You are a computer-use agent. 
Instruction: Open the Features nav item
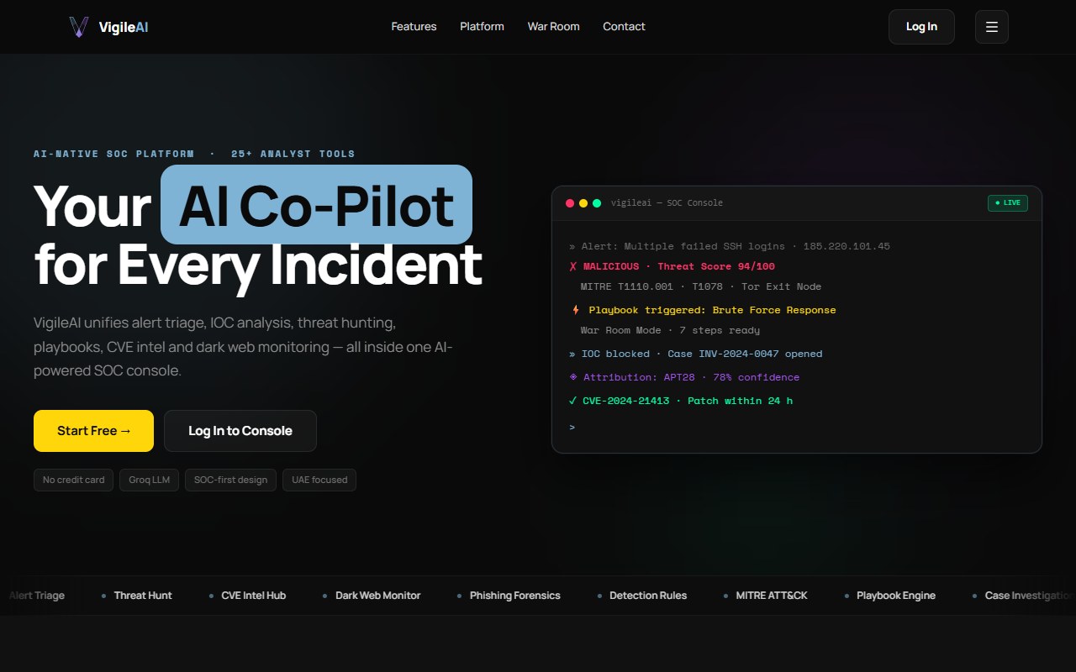pyautogui.click(x=414, y=27)
